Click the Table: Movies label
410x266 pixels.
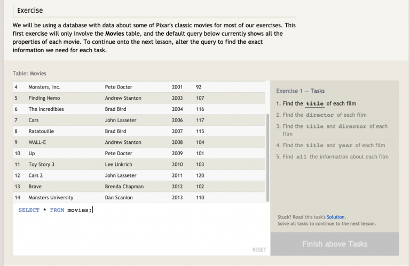coord(29,74)
